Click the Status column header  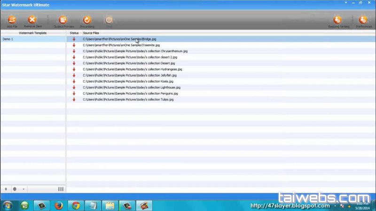[x=74, y=33]
